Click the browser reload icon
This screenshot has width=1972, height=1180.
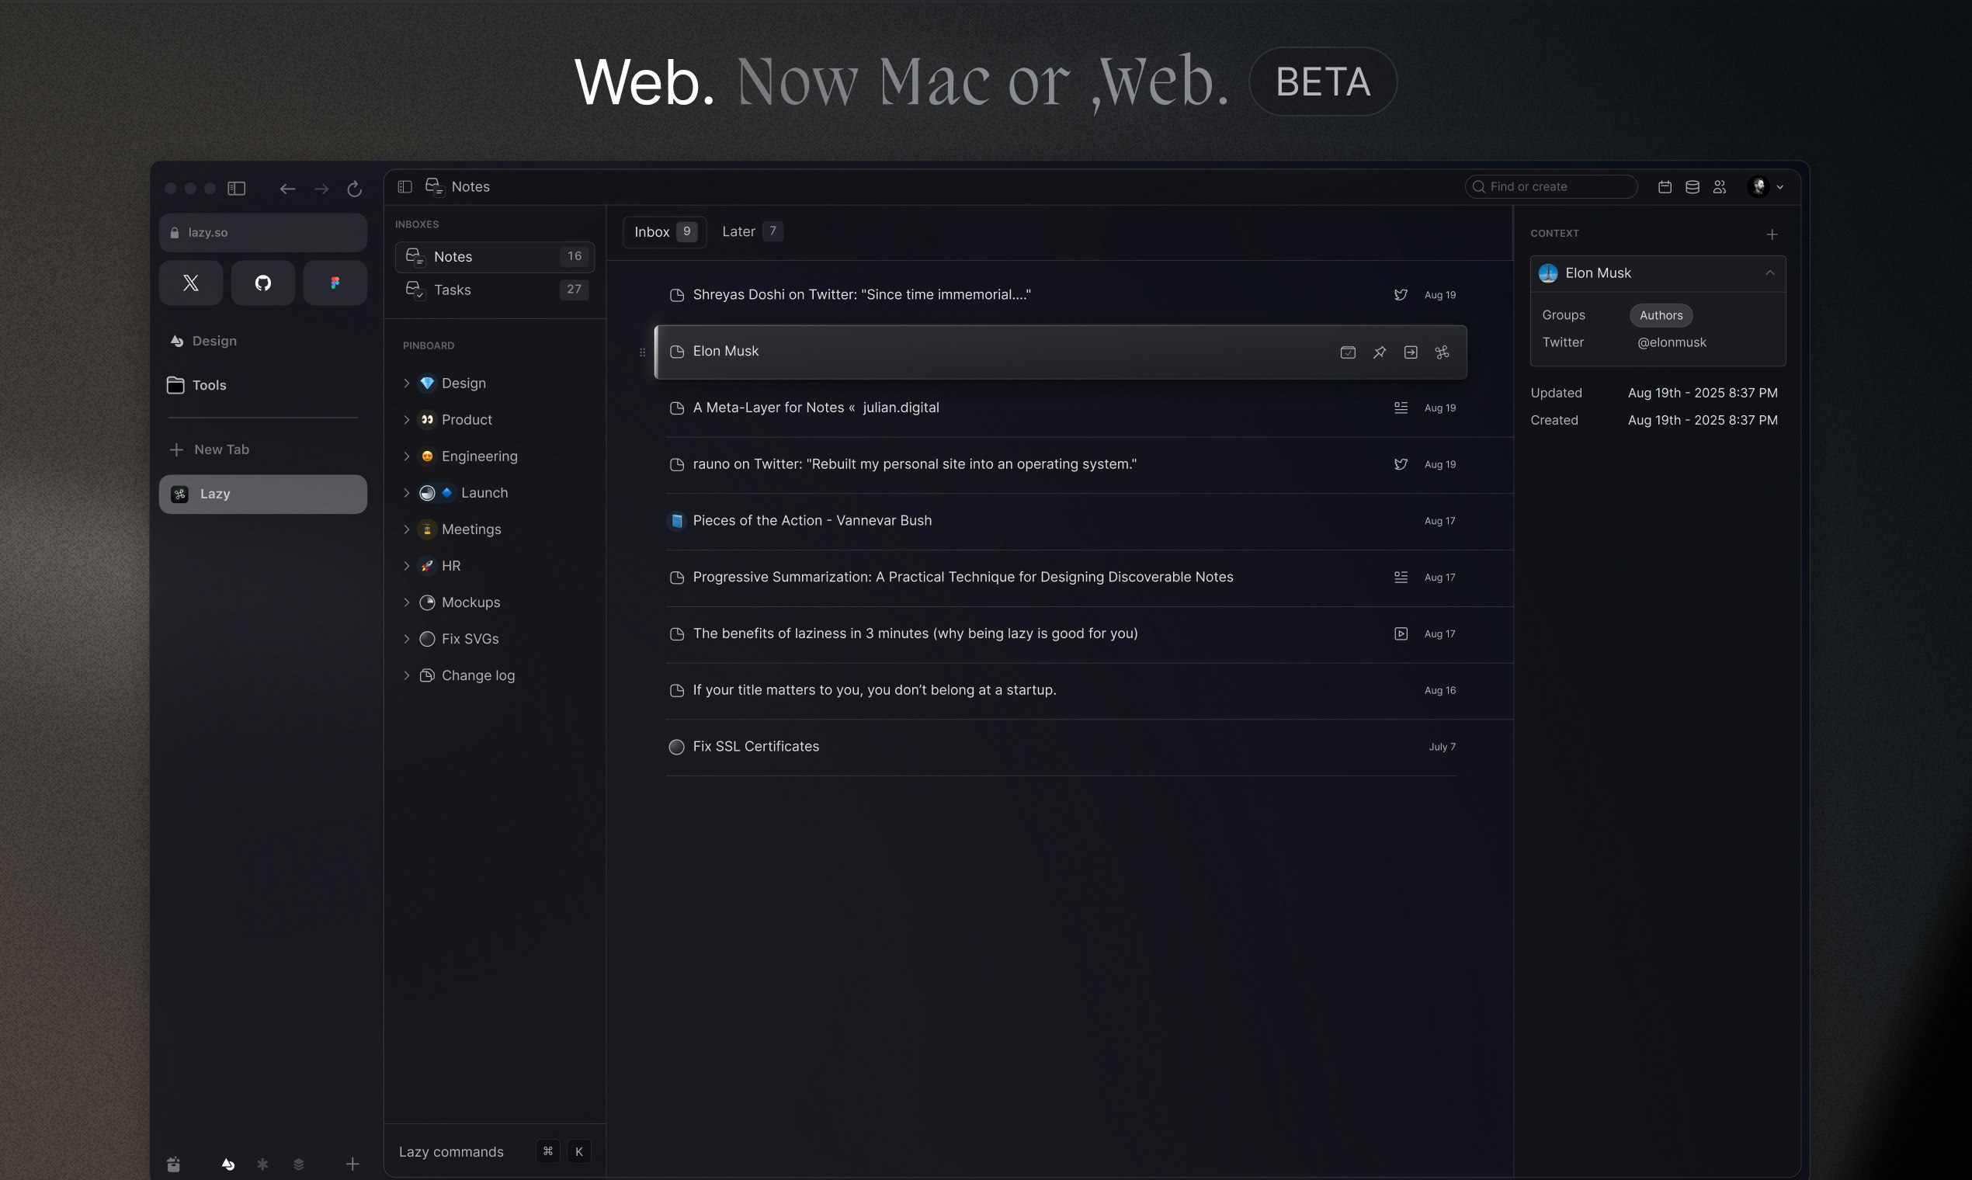pos(355,189)
